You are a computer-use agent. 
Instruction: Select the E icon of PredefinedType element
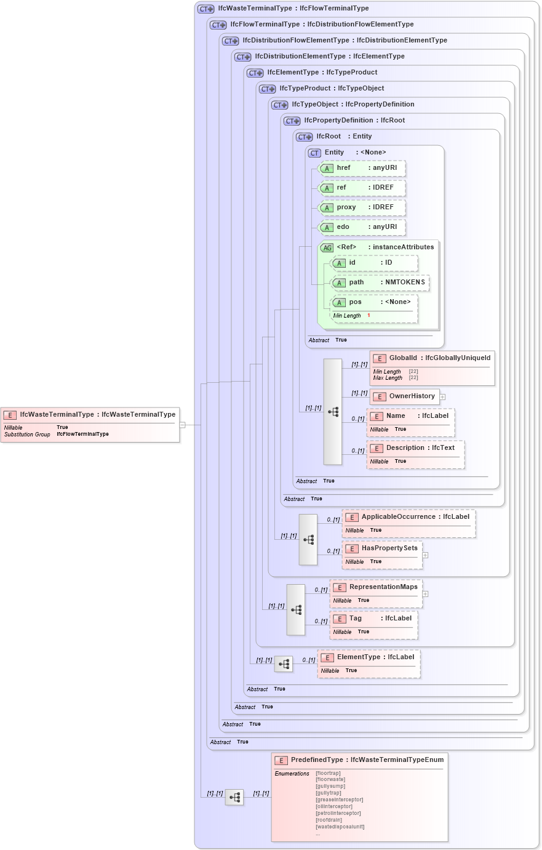(x=281, y=760)
